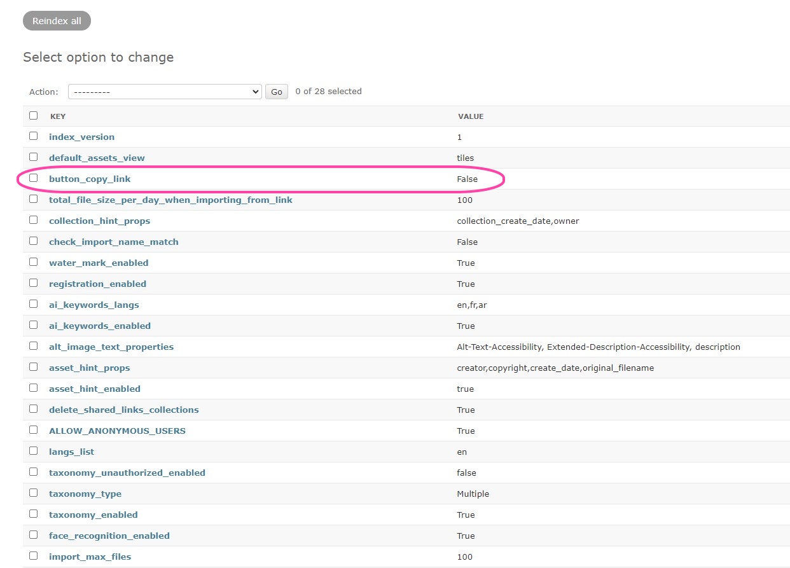Open the default_assets_view option link
Screen dimensions: 790x568
(x=97, y=158)
